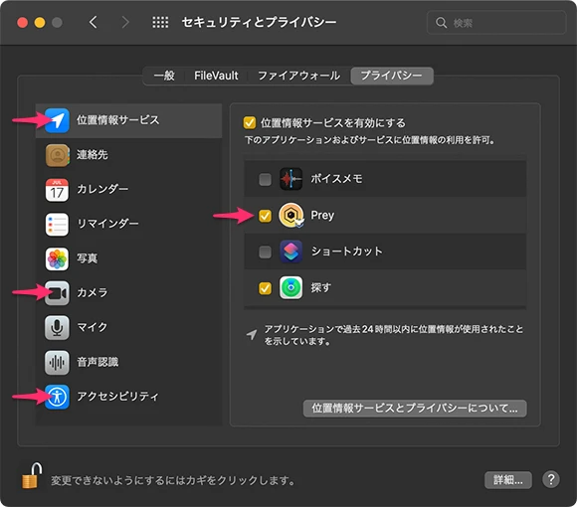
Task: Open the Contacts (連絡先) privacy category
Action: 128,155
